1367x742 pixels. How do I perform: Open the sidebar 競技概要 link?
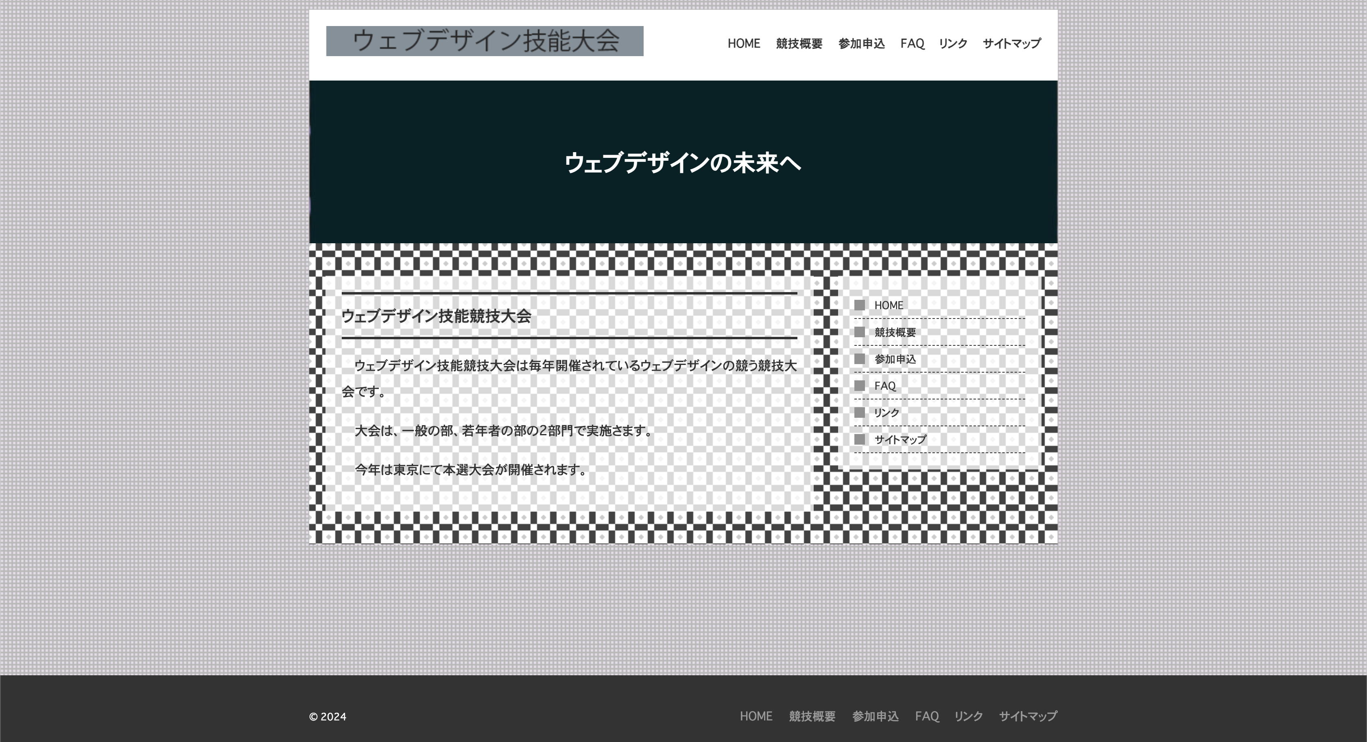point(895,332)
